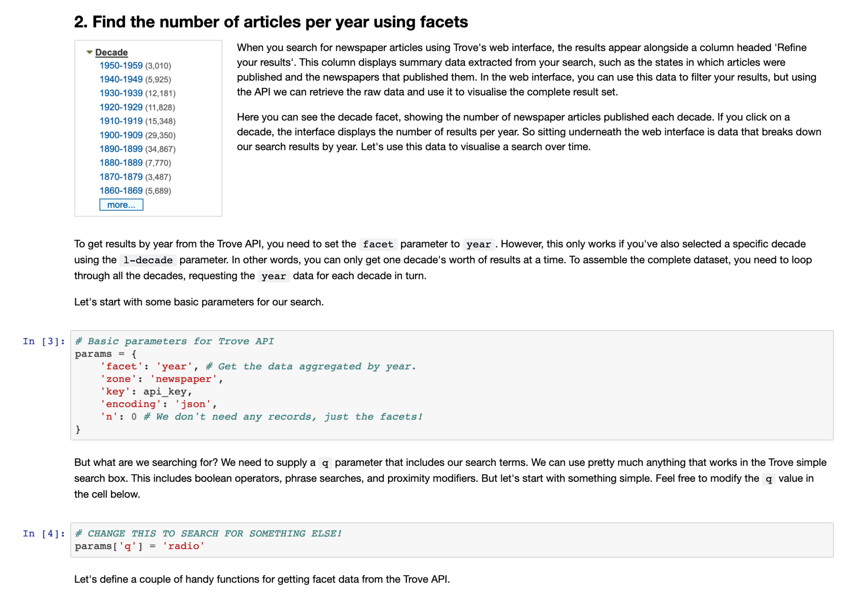Open the 1940-1949 decade link

[x=121, y=79]
